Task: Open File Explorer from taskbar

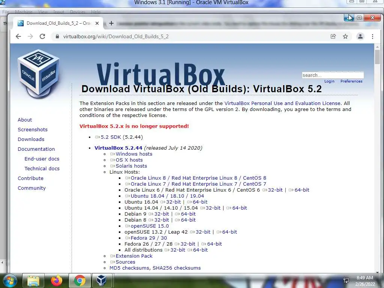Action: click(x=33, y=280)
